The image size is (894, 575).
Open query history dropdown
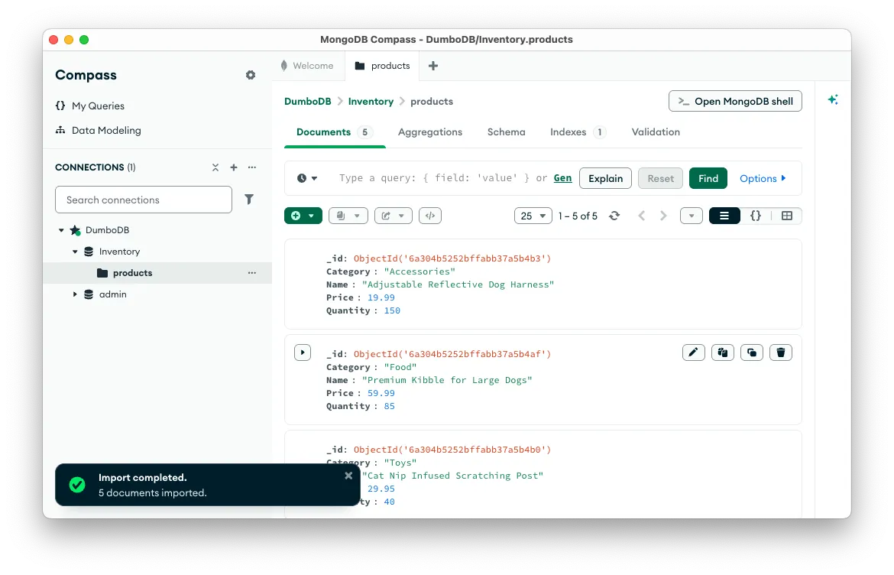coord(306,179)
